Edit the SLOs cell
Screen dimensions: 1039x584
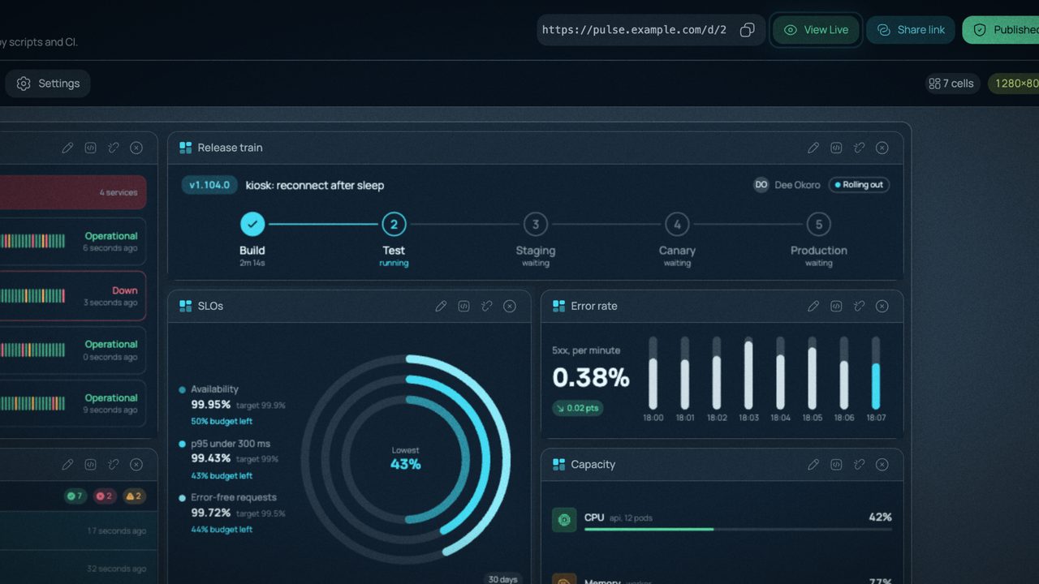[441, 306]
